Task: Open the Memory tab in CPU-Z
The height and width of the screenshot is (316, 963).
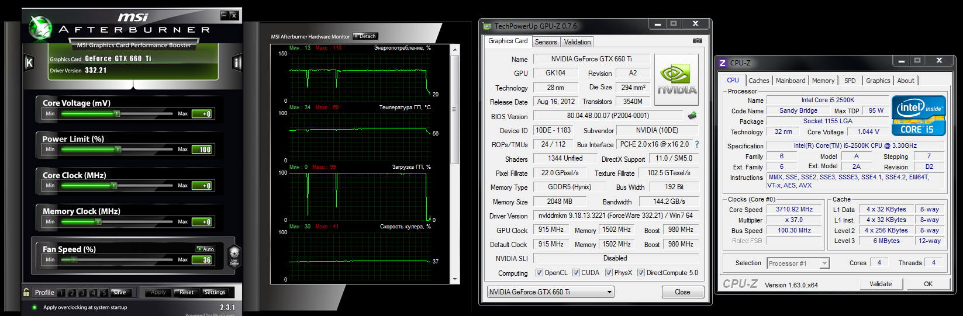Action: 823,81
